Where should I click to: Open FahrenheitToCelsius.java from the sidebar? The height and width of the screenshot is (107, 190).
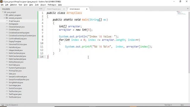click(x=18, y=44)
